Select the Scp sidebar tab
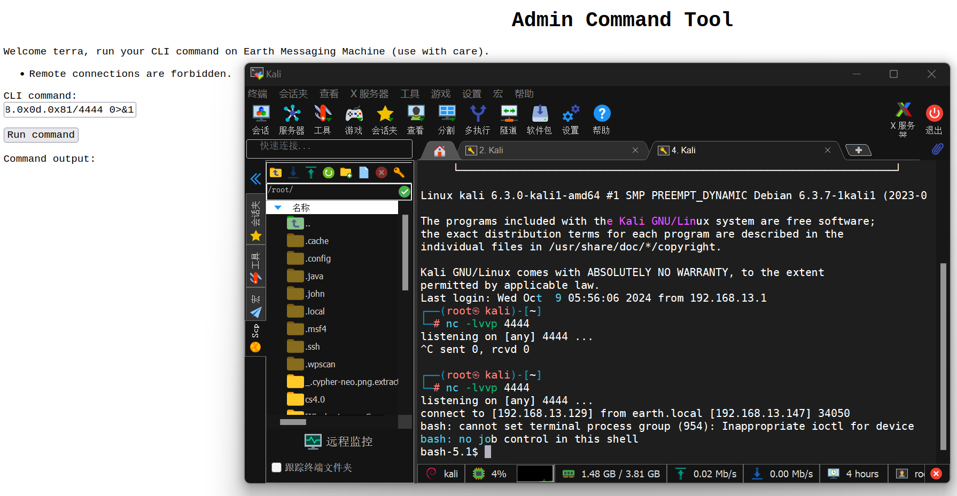Screen dimensions: 957x496 [x=256, y=338]
